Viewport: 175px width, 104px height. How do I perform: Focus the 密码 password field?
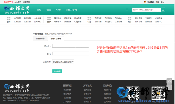click(x=71, y=53)
